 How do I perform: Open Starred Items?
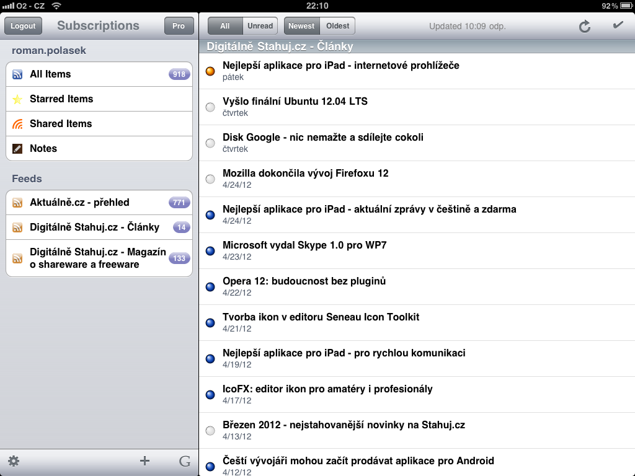coord(99,99)
